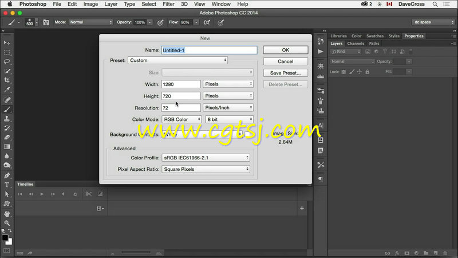Select the Zoom tool

point(7,223)
